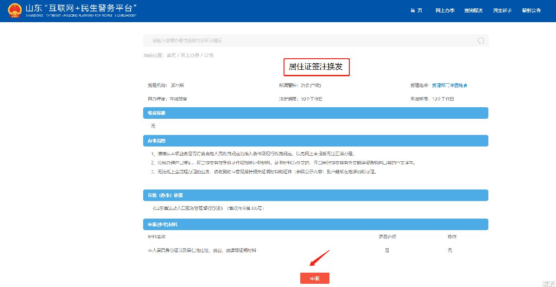
Task: Click the 网办深度 text
Action: point(167,99)
